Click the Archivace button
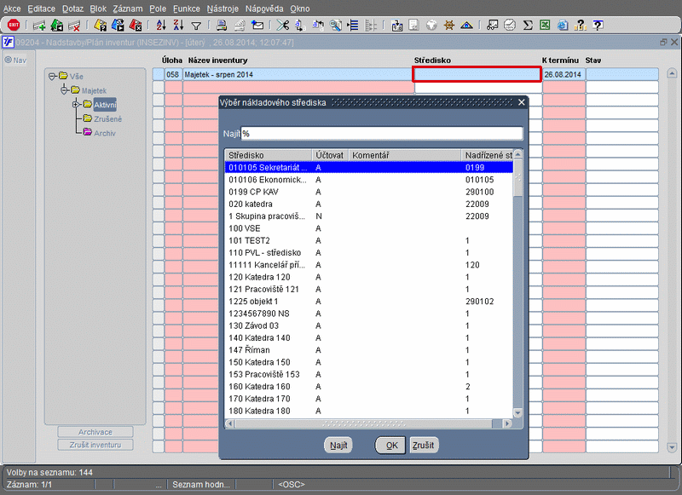Viewport: 682px width, 495px height. point(95,432)
